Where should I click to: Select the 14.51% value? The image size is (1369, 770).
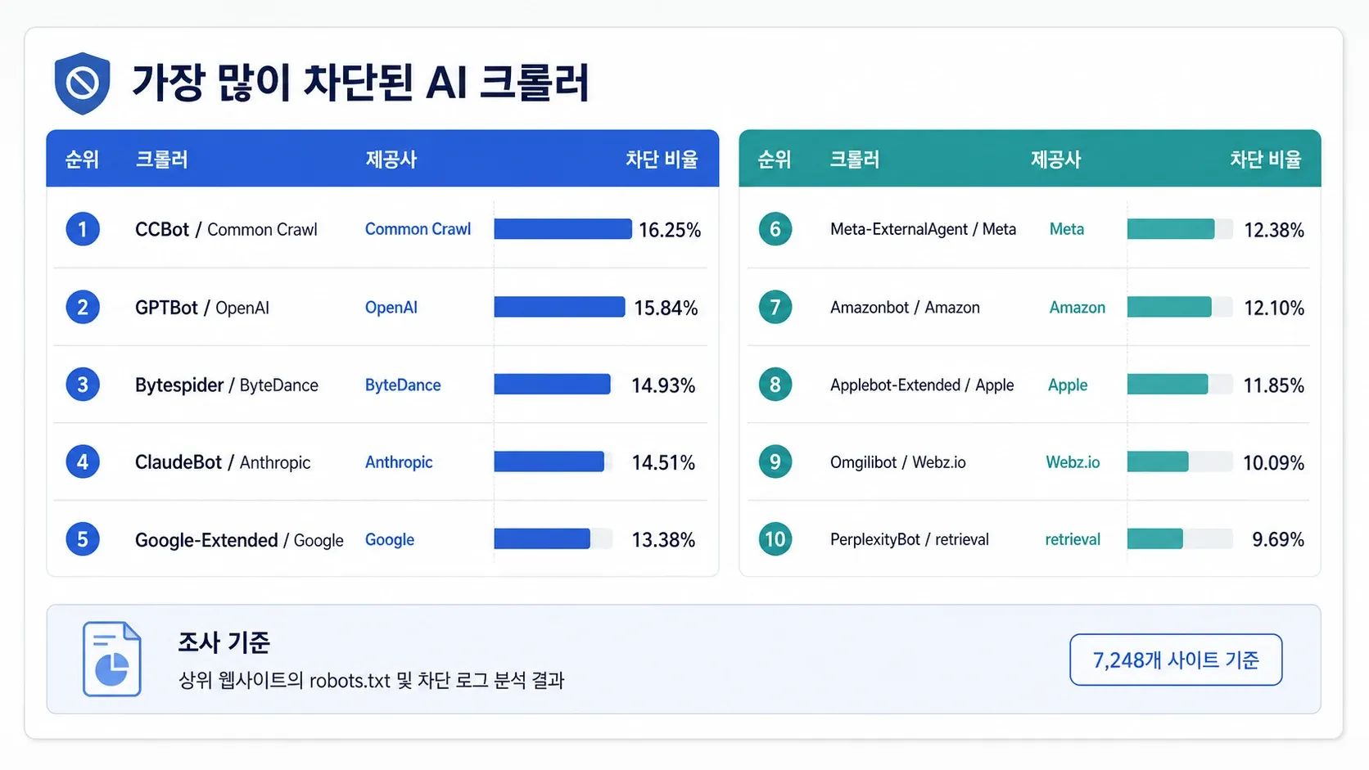[663, 463]
